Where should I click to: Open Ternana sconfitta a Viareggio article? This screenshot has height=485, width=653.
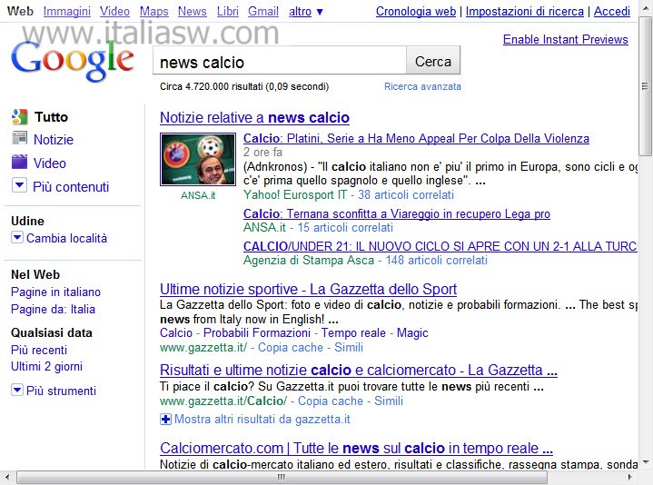point(397,213)
